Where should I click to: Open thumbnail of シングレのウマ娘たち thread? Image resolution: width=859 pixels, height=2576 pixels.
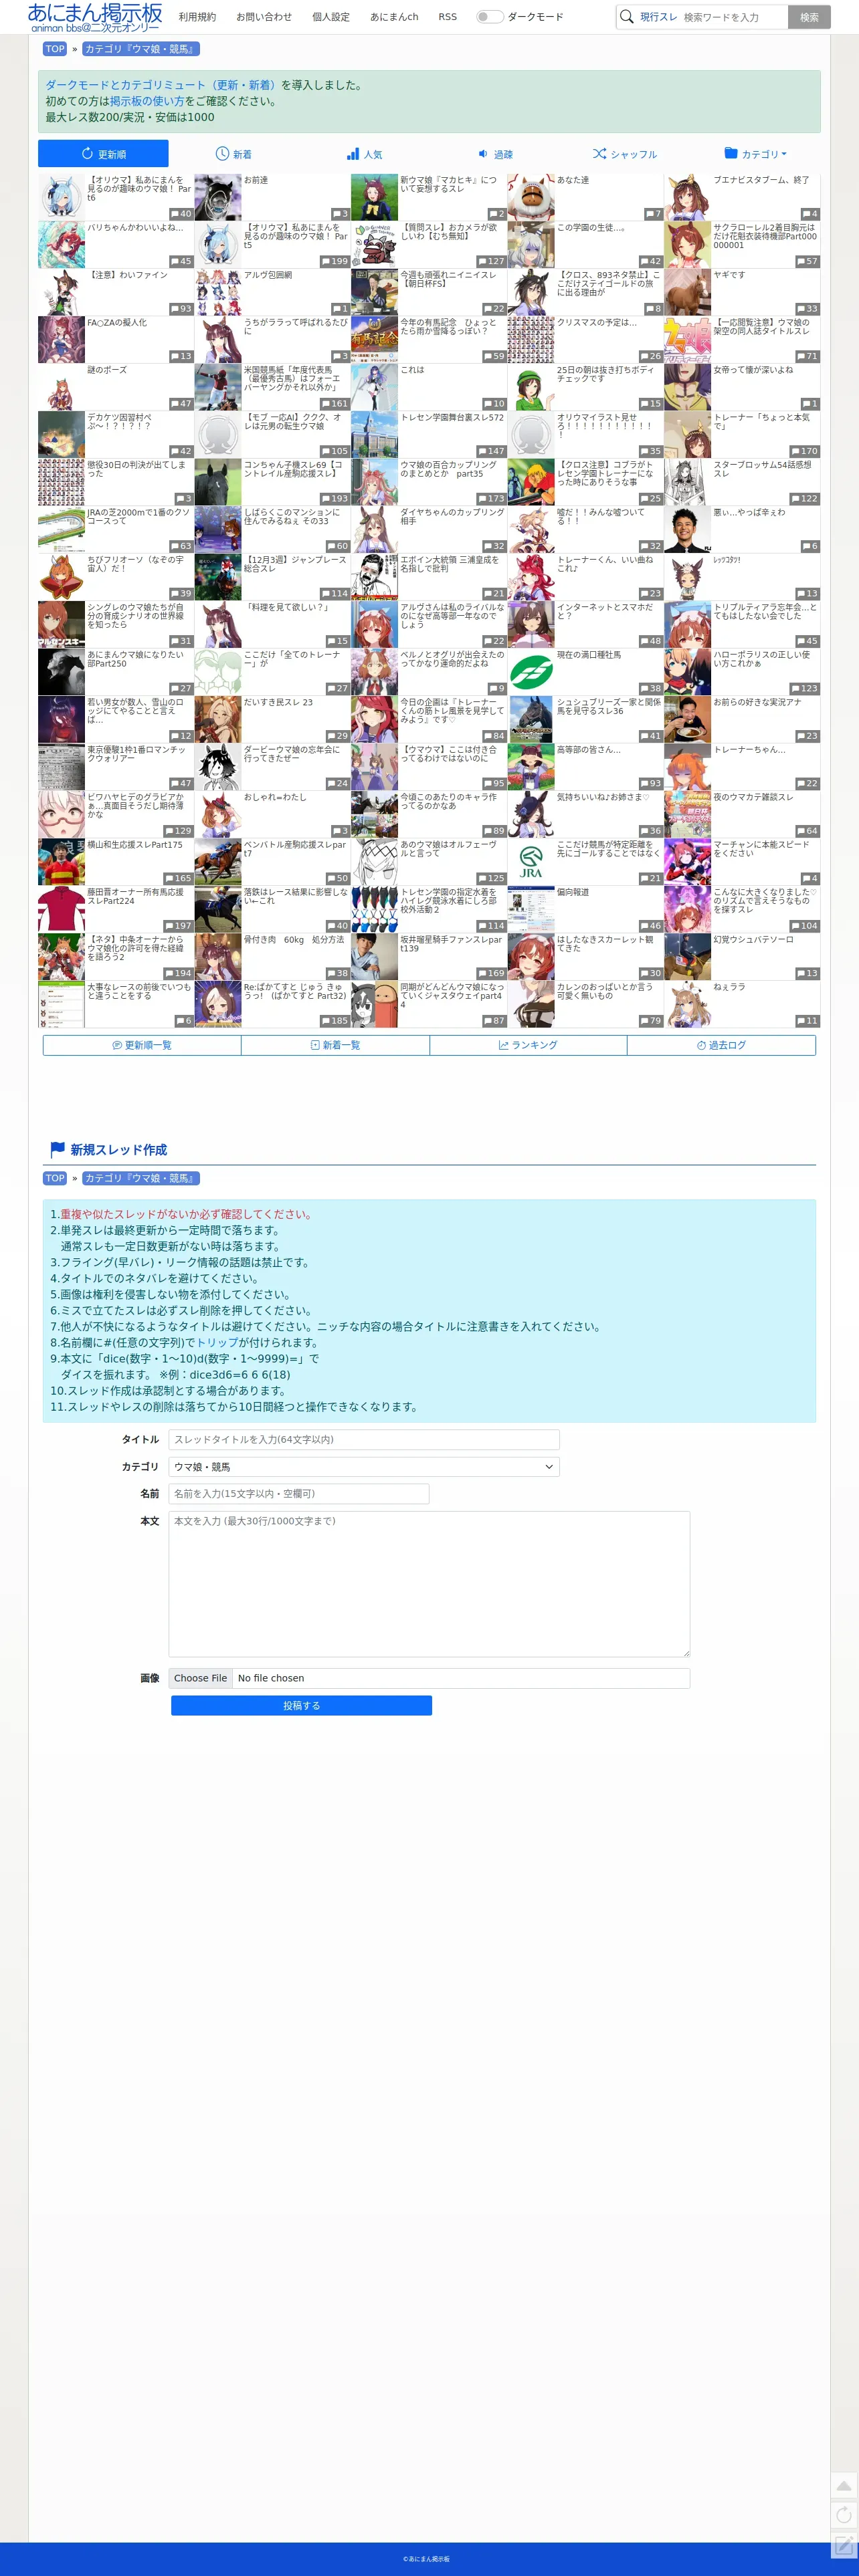61,624
